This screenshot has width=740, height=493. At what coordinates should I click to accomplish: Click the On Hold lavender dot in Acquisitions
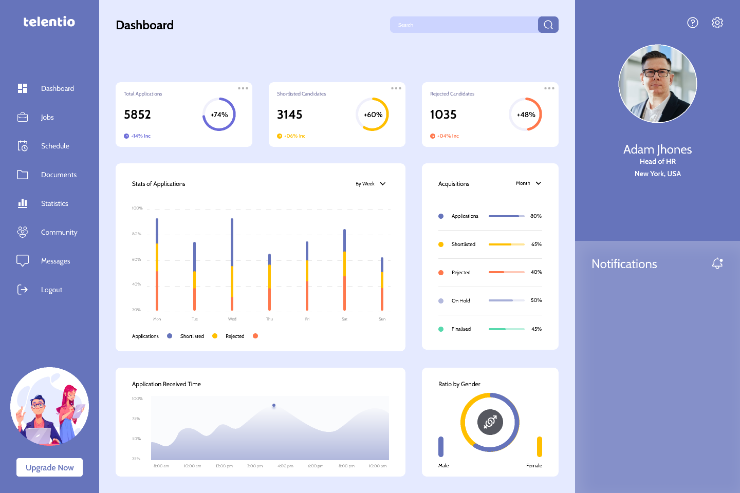[441, 301]
